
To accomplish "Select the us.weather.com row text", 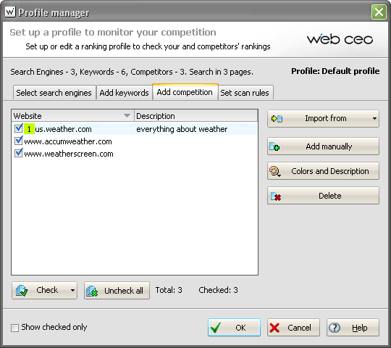I will (x=63, y=129).
